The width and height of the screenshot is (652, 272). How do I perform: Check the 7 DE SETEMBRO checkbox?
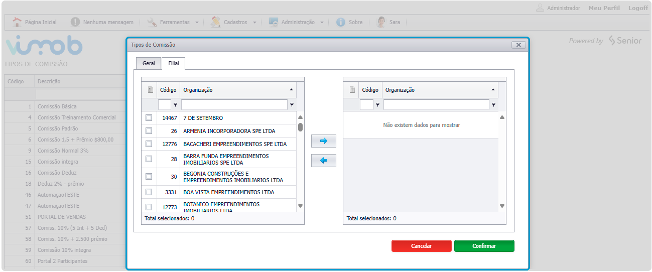pos(149,118)
